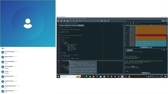Open File Explorer from the taskbar

pyautogui.click(x=93, y=77)
